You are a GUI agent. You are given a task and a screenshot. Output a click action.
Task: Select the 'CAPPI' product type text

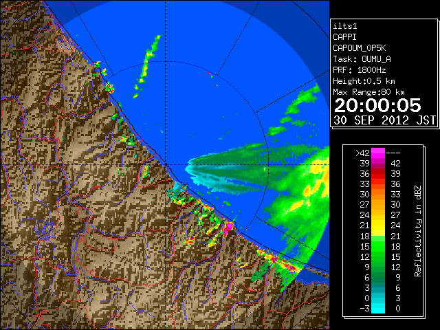(x=344, y=37)
